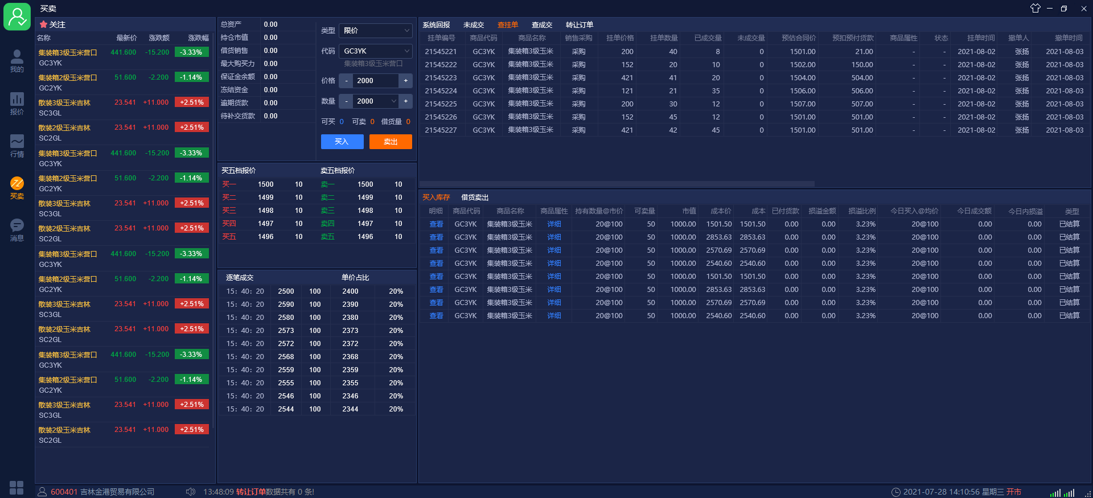Select order row 21545227
The height and width of the screenshot is (498, 1093).
tap(755, 130)
